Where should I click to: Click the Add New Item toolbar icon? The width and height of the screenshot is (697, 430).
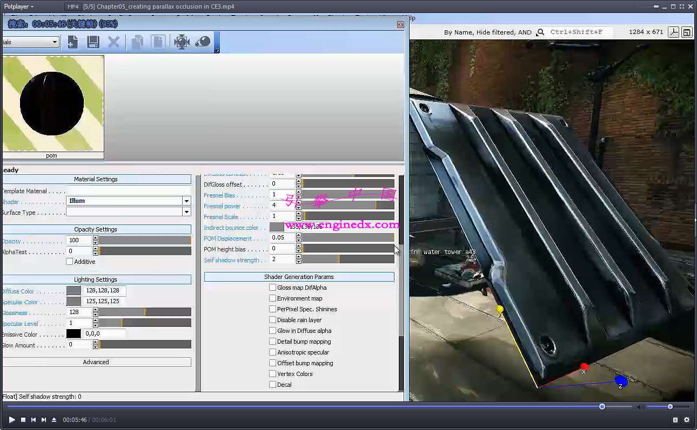72,42
